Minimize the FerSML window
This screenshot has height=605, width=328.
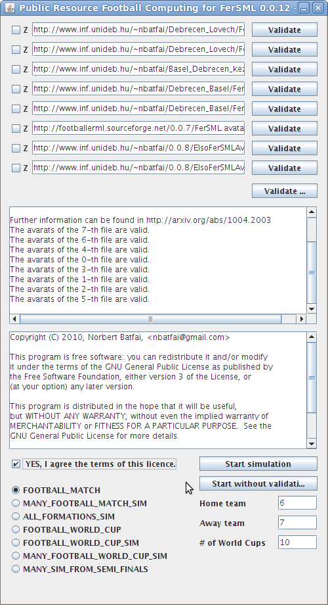tap(304, 8)
